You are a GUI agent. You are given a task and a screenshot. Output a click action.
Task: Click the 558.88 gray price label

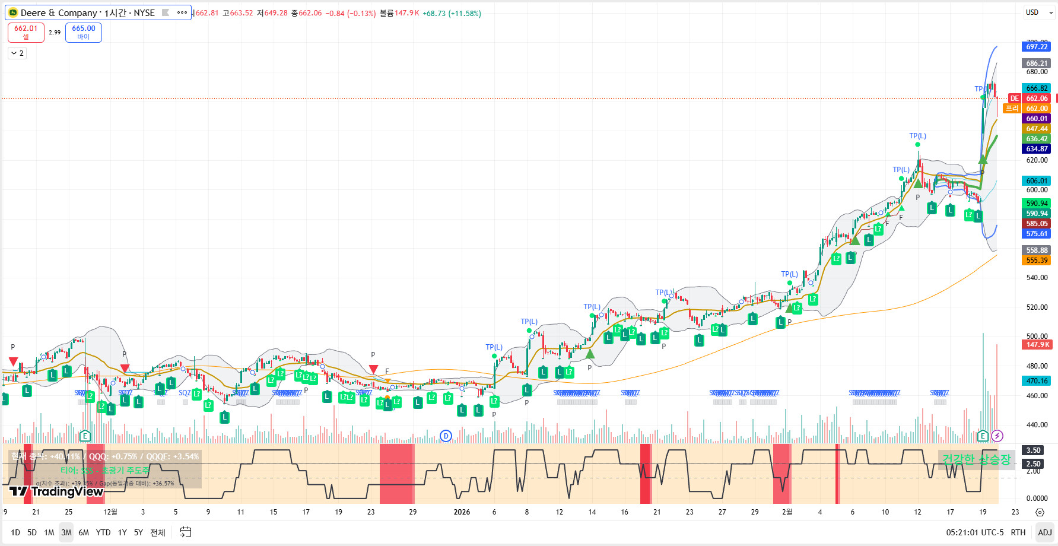tap(1037, 250)
